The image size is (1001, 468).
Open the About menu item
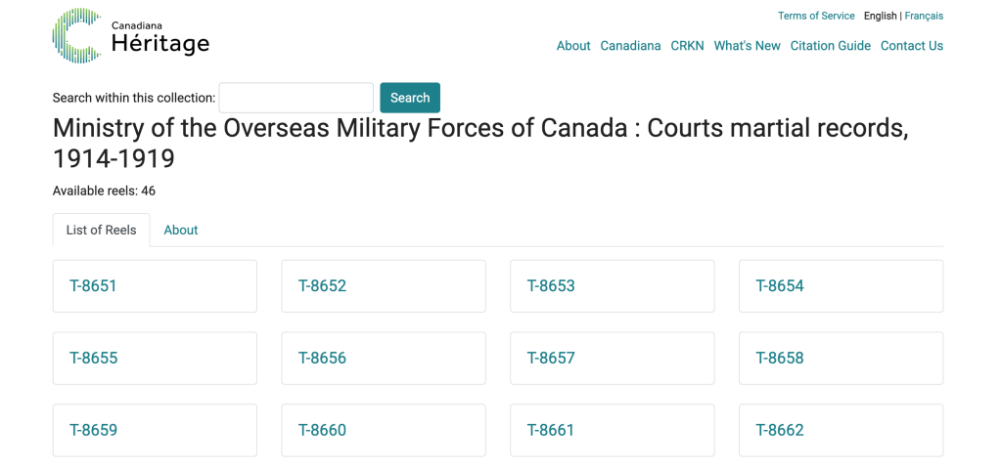(x=573, y=46)
